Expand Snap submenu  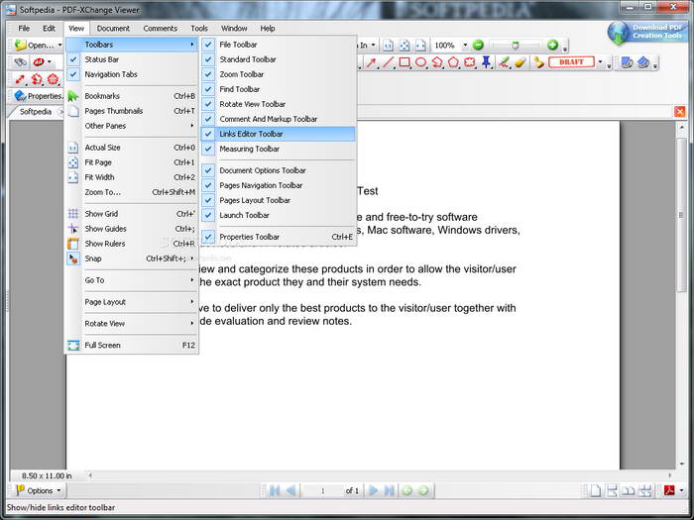pyautogui.click(x=132, y=259)
